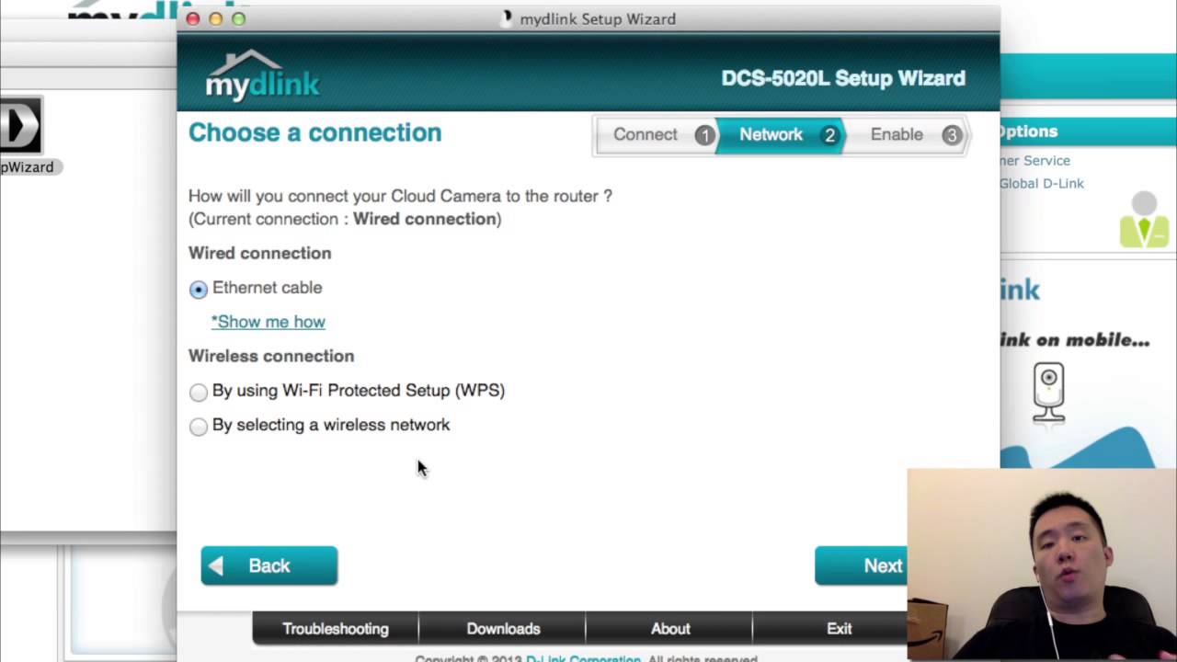Click the mydlink Setup Wizard title bar
Image resolution: width=1177 pixels, height=662 pixels.
tap(588, 18)
